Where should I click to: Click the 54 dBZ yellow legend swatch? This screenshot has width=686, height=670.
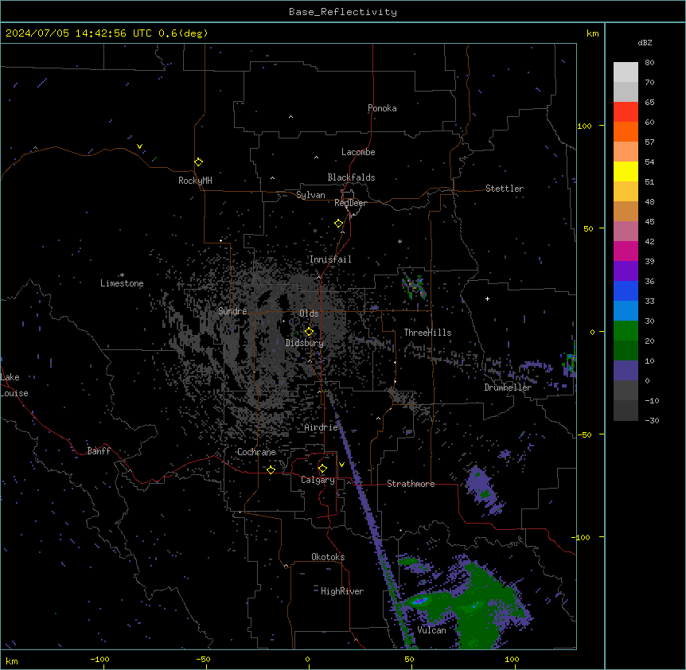click(x=626, y=171)
